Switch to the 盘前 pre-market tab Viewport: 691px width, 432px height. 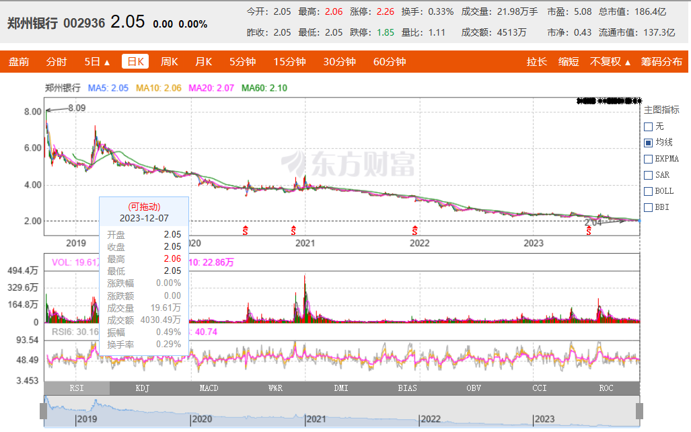coord(19,62)
